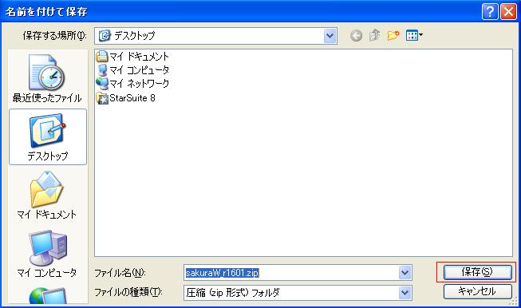Click the question mark help button
The image size is (521, 308).
click(x=490, y=12)
